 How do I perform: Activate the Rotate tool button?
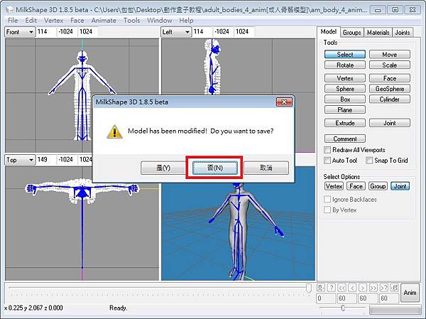point(345,65)
